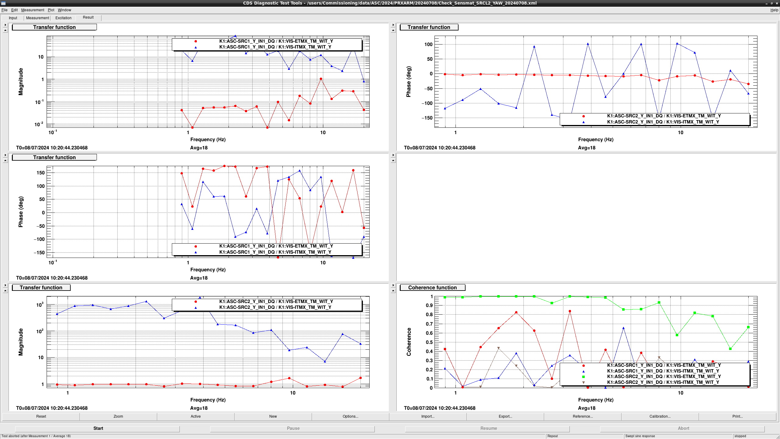Open the Reference dialog

tap(583, 416)
